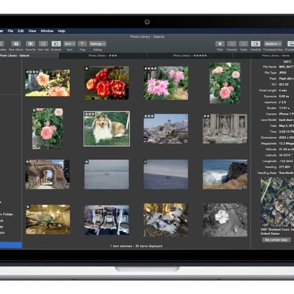Click the Flag toolbar icon
This screenshot has width=294, height=294.
(82, 44)
